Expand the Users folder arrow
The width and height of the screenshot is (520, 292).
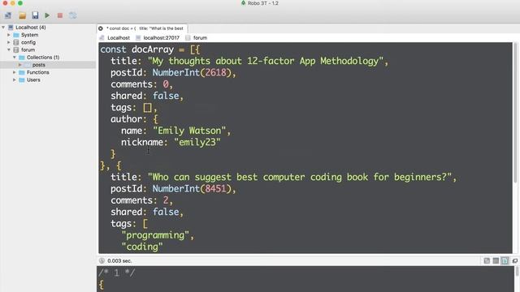pos(15,79)
